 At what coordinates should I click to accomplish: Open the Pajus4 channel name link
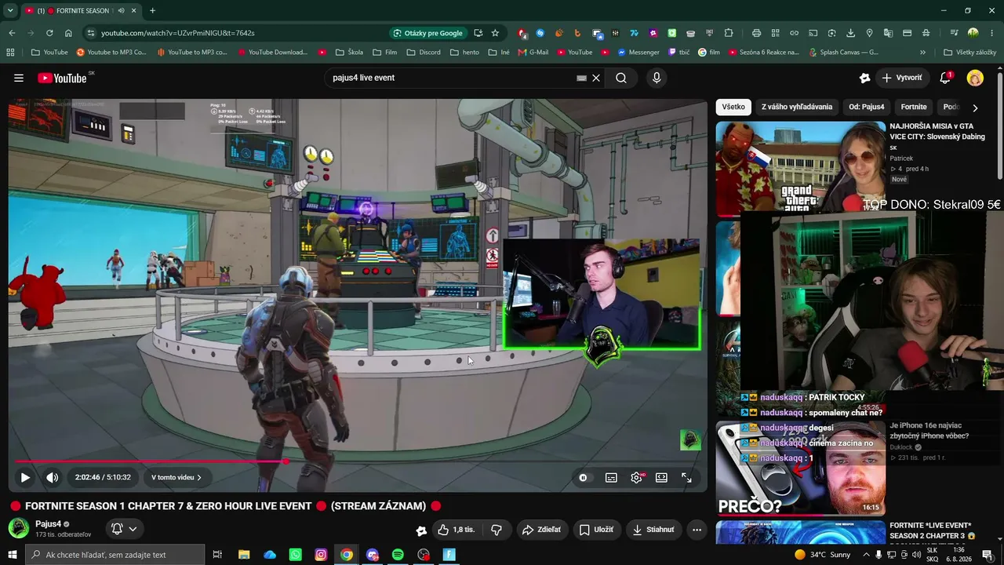pos(48,523)
